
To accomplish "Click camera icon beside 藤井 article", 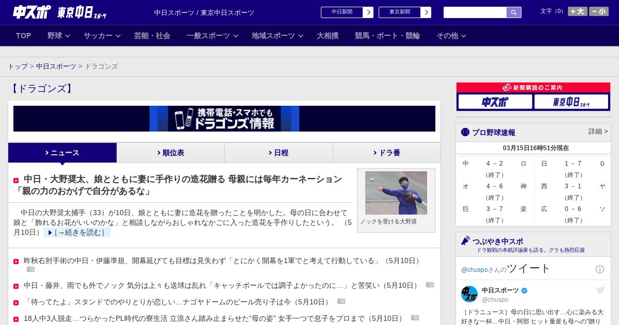I will [x=430, y=285].
